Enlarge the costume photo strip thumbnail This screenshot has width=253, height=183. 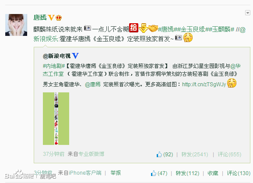pos(56,119)
